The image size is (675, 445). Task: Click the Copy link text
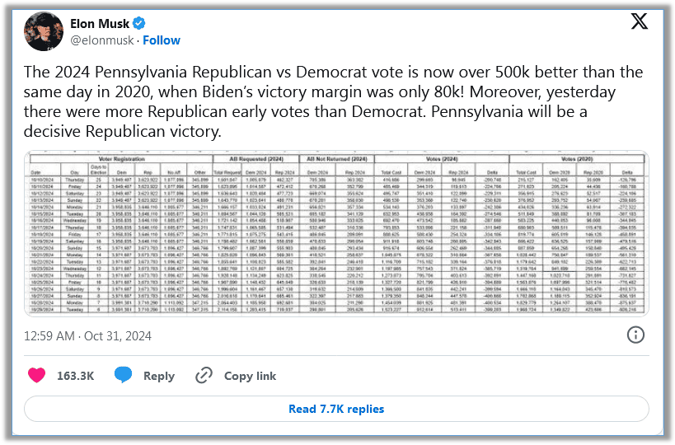click(250, 376)
